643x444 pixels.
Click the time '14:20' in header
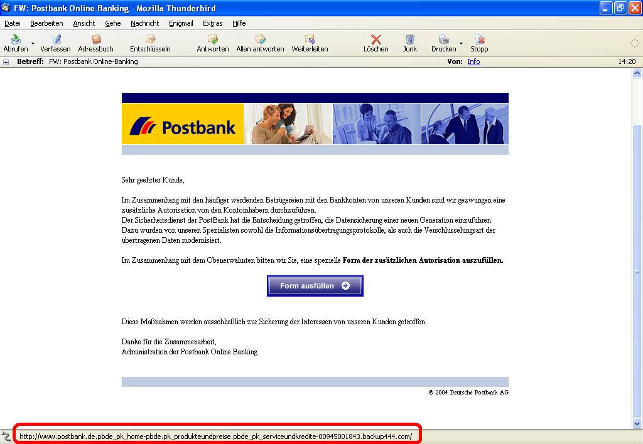(x=627, y=61)
